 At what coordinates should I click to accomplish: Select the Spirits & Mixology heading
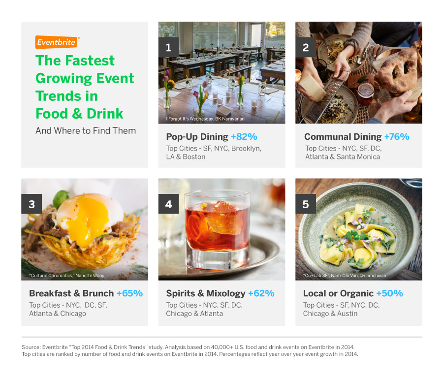pos(205,293)
